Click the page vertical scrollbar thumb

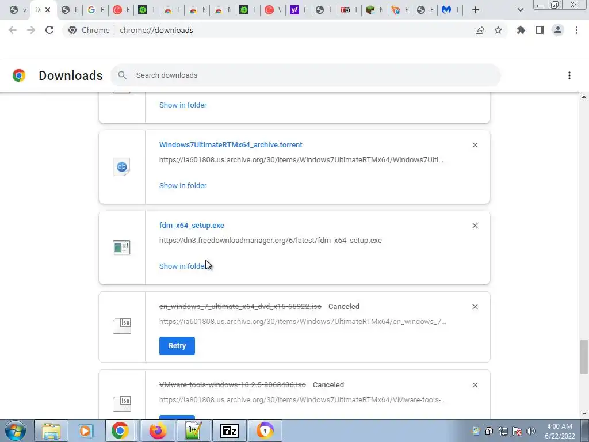click(x=584, y=357)
